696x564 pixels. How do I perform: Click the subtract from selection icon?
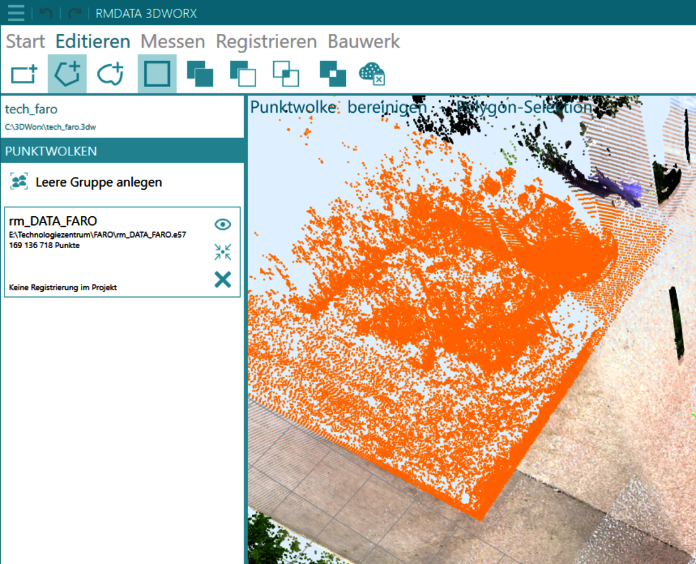(x=242, y=74)
